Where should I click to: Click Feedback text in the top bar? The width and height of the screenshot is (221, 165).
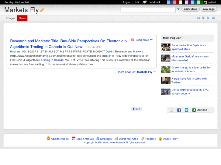pos(154,2)
